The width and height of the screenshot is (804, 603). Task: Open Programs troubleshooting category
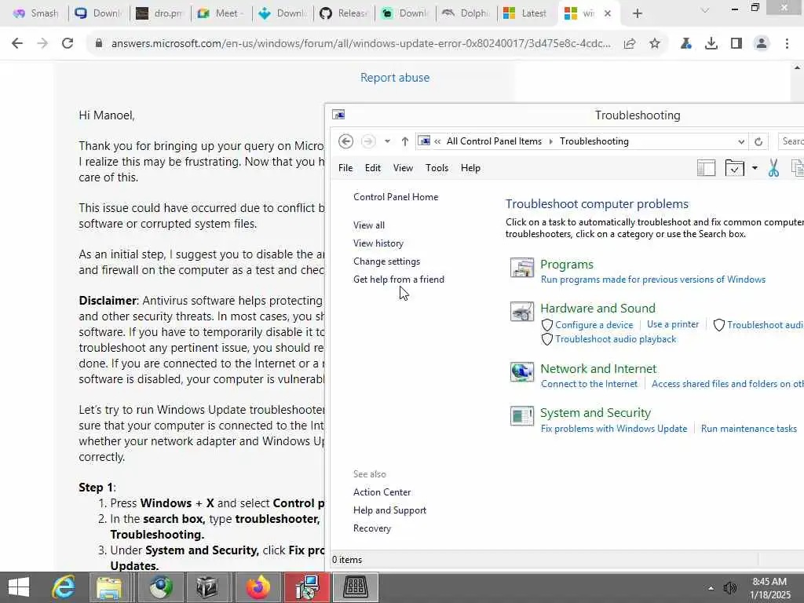point(567,264)
